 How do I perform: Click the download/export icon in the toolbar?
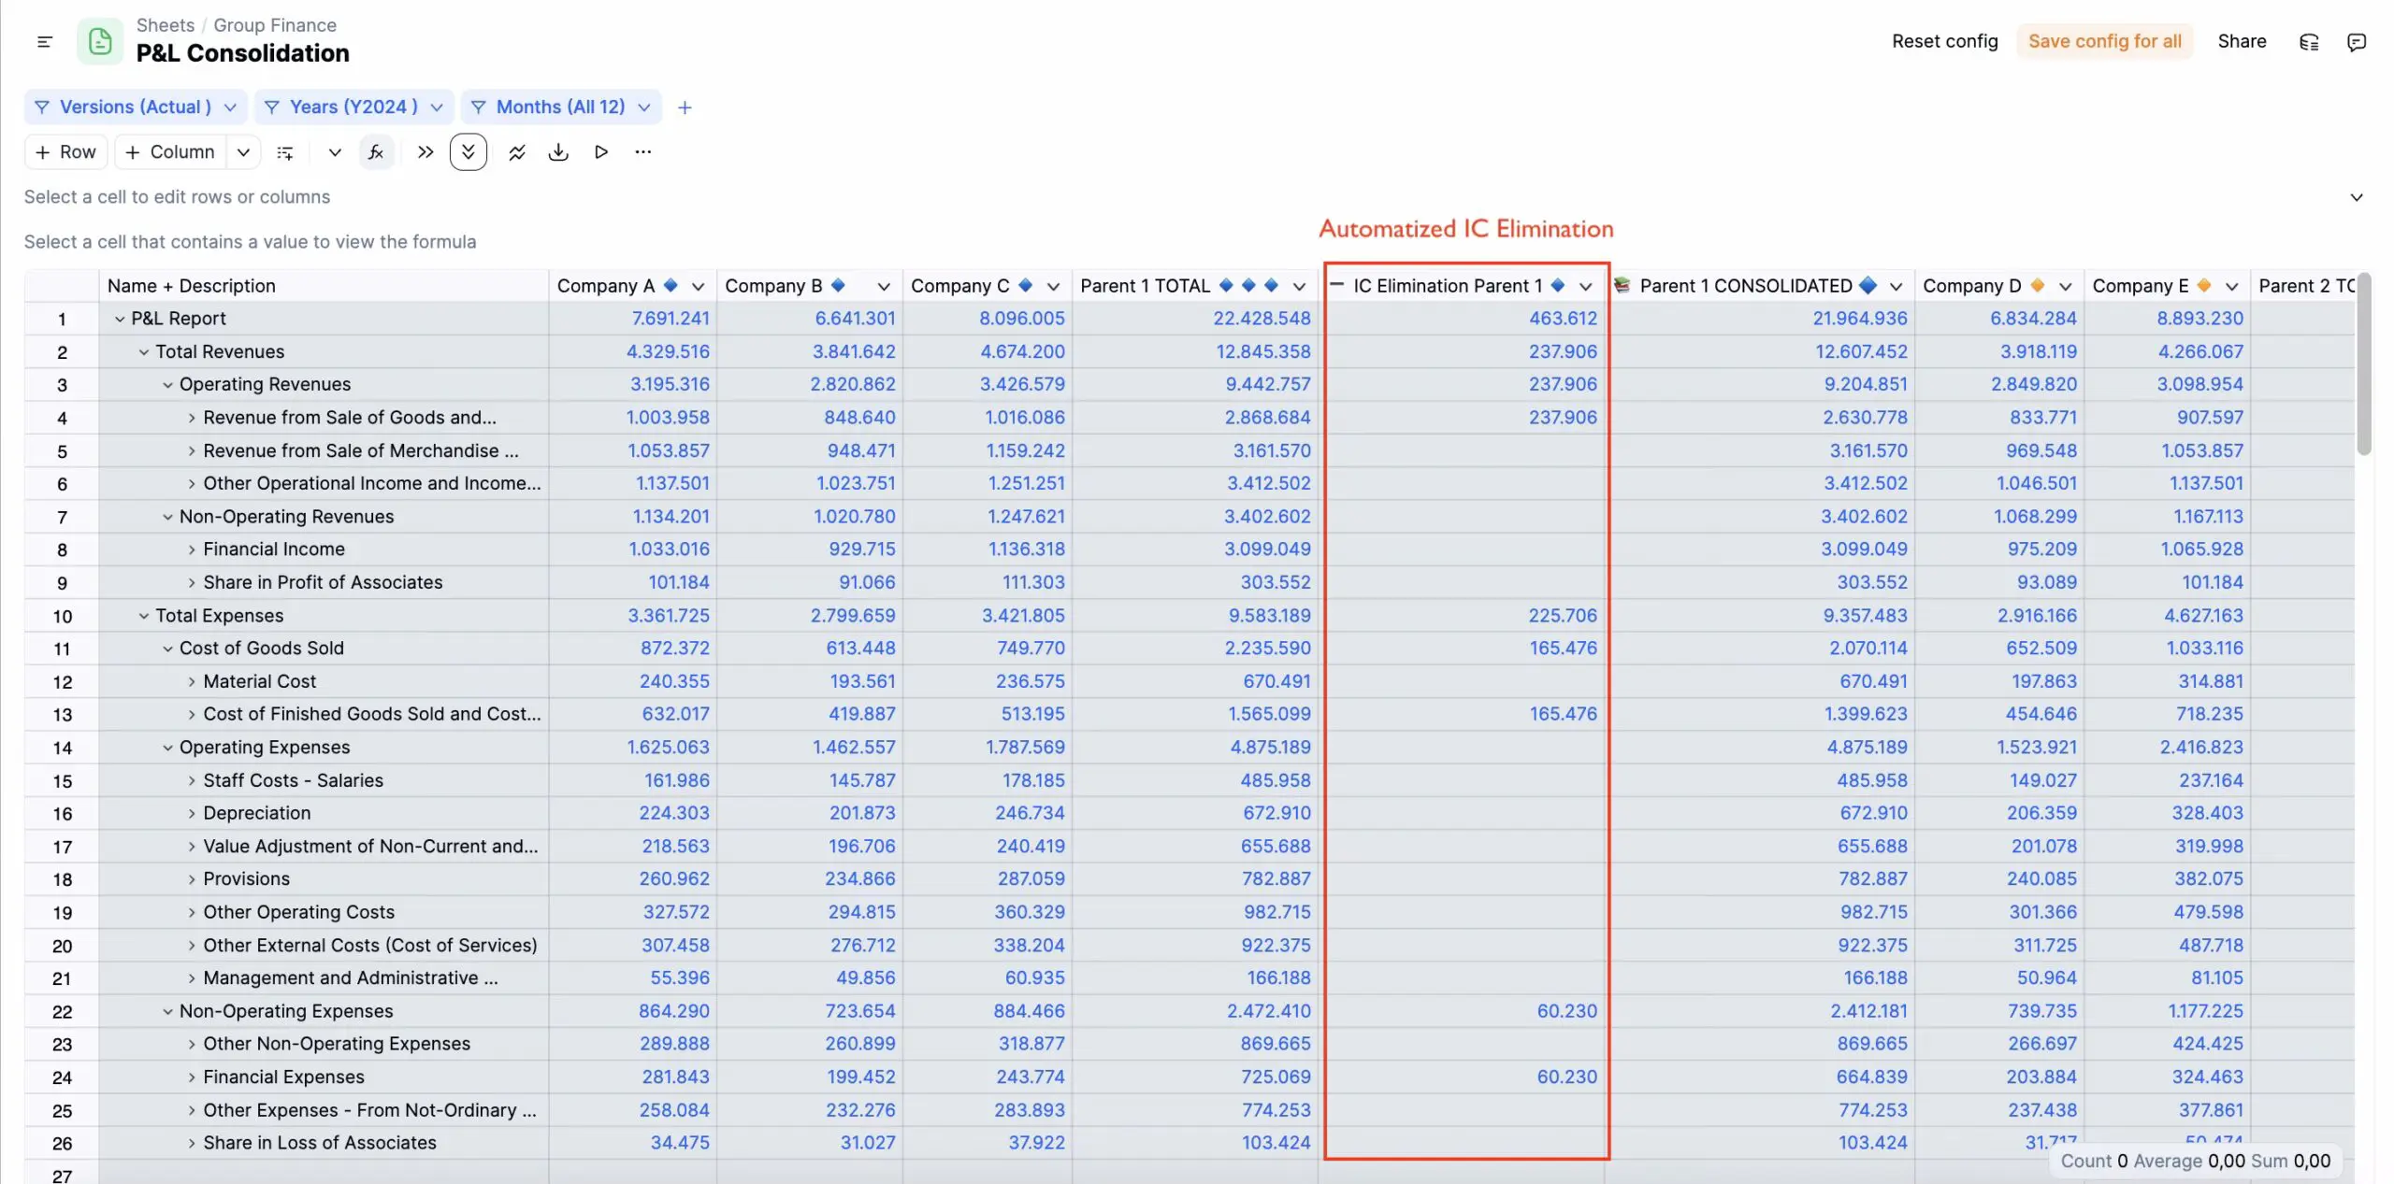pos(558,151)
